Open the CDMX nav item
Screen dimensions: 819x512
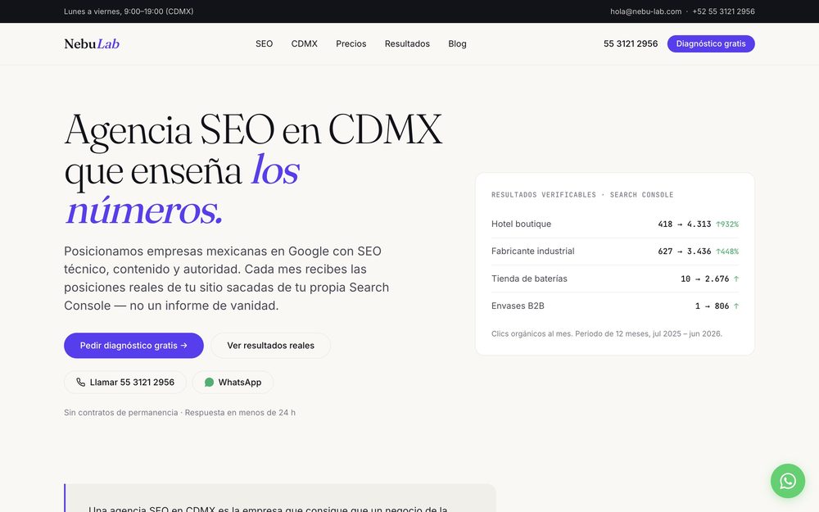(304, 44)
